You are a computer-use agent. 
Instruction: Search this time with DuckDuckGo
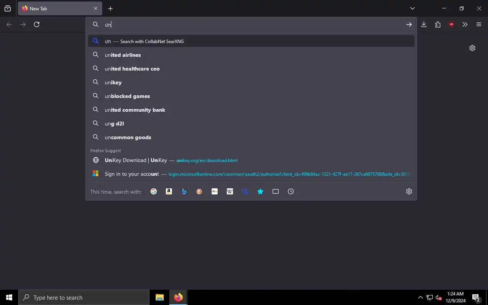coord(199,191)
